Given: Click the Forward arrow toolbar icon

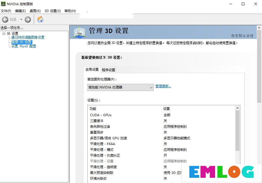Looking at the screenshot, I should tap(28, 20).
